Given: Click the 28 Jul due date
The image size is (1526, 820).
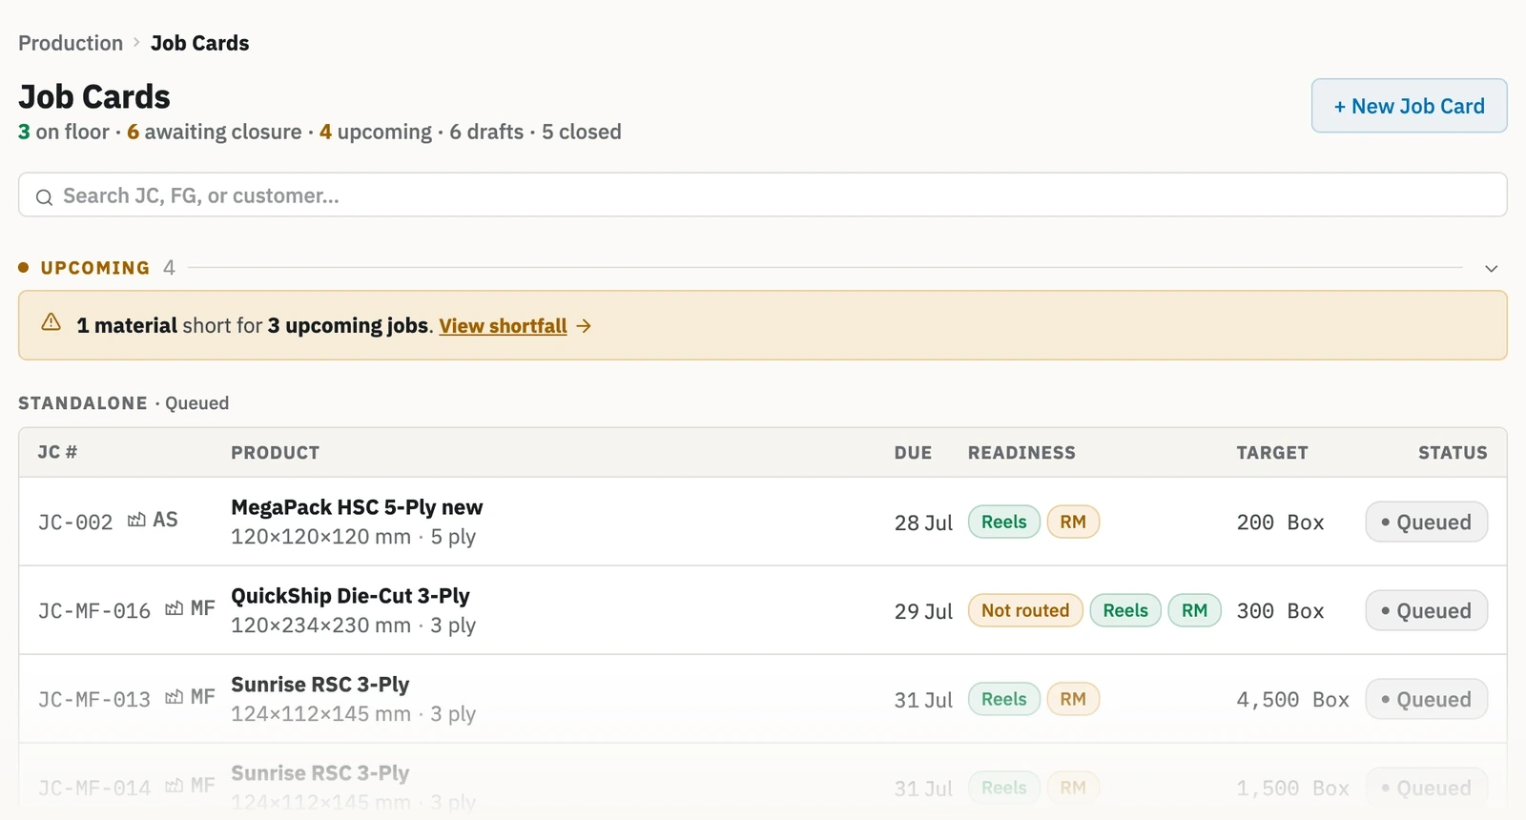Looking at the screenshot, I should [x=923, y=523].
